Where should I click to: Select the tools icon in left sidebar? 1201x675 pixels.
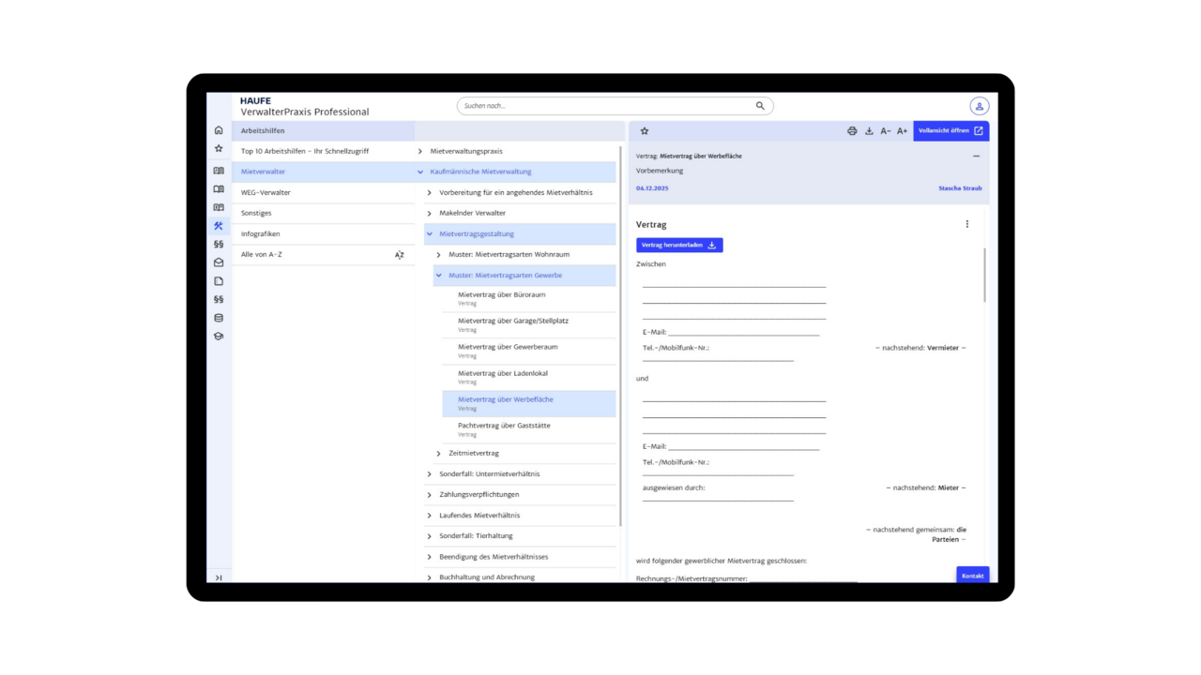219,226
